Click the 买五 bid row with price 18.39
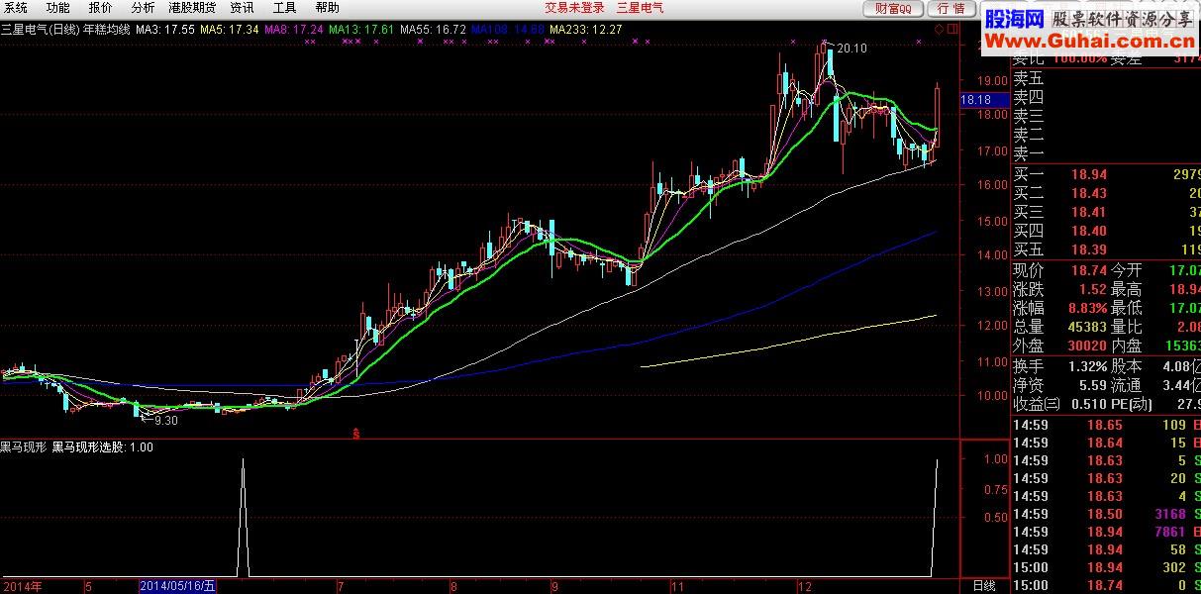 tap(1106, 249)
